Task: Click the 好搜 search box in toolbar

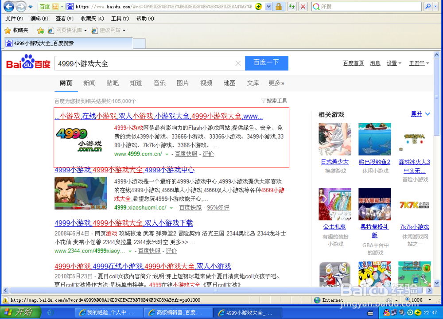Action: [367, 6]
